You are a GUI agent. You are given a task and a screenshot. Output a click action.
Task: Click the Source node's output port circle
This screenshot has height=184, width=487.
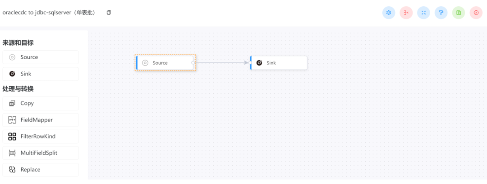(x=193, y=63)
